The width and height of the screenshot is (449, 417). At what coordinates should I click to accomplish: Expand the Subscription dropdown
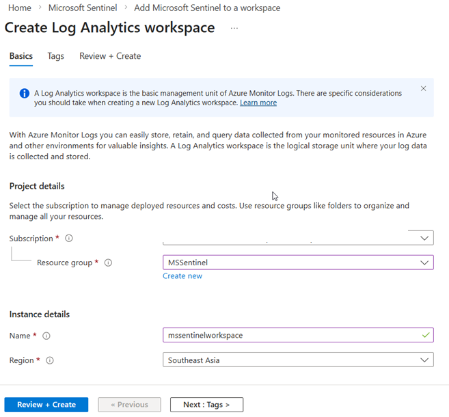click(298, 238)
